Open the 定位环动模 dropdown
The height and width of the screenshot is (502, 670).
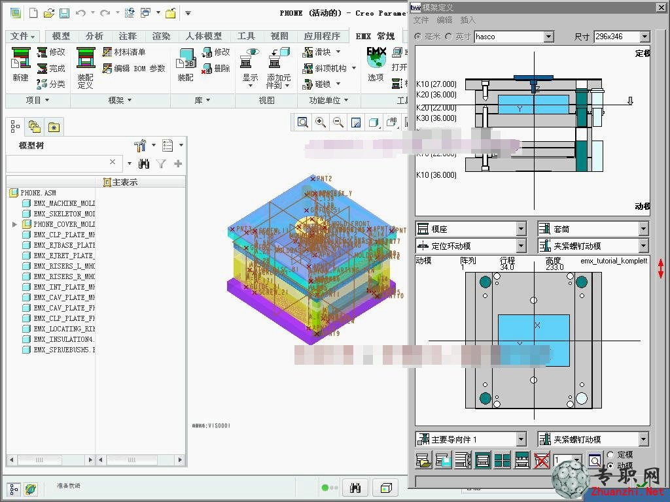[x=521, y=246]
